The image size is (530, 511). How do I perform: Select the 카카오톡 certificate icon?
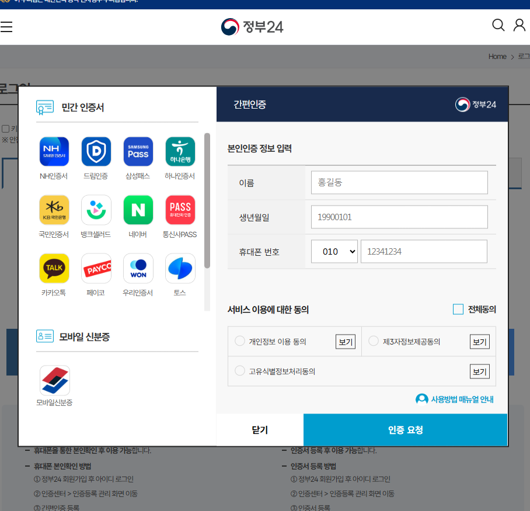click(54, 268)
